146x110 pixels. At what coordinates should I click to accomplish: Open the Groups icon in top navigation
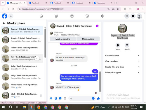pyautogui.click(x=102, y=16)
